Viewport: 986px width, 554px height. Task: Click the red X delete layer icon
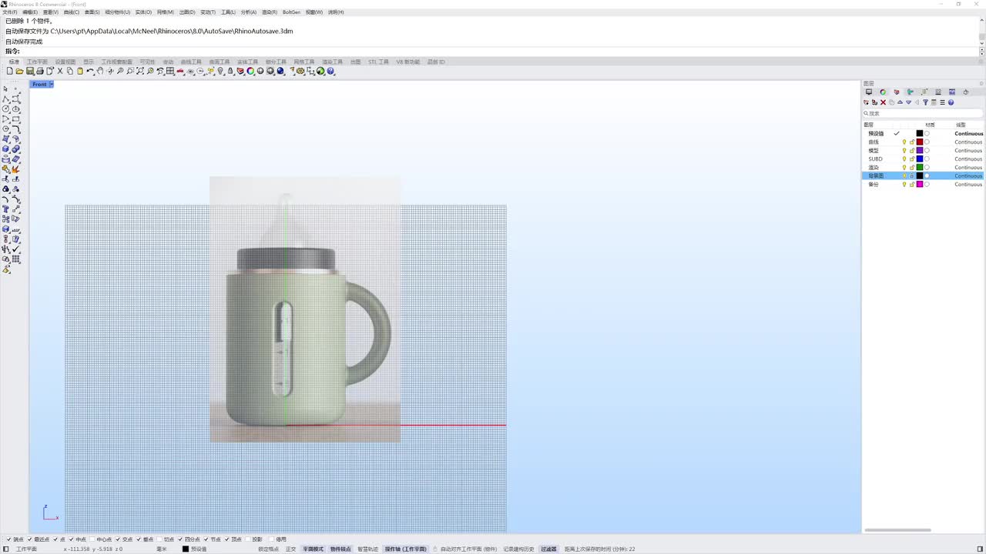point(883,102)
